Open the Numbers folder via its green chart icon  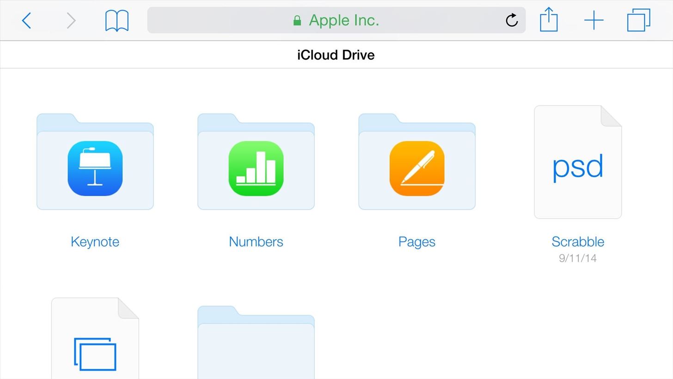click(256, 168)
